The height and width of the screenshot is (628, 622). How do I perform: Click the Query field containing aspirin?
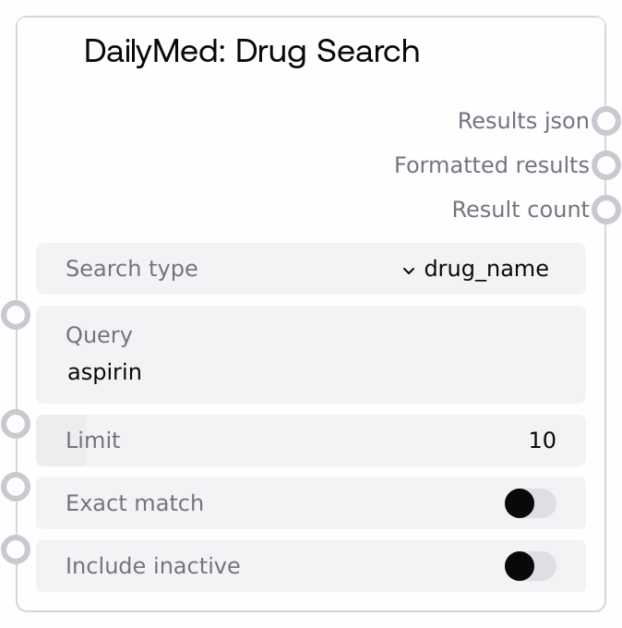point(310,372)
